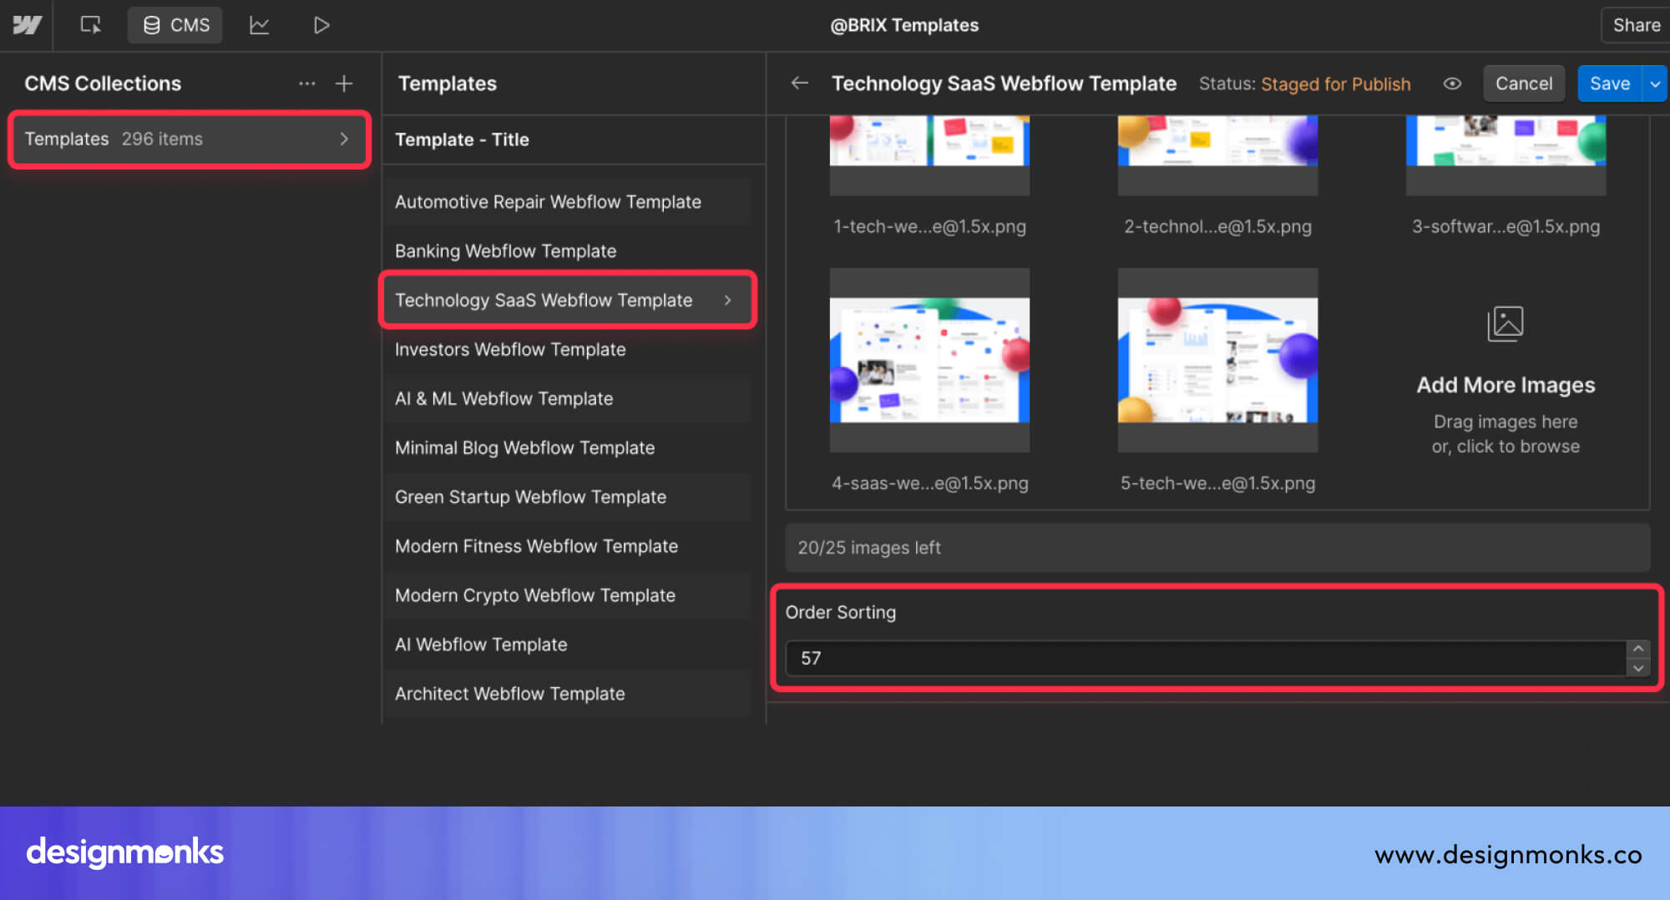Click the Staged for Publish status
The image size is (1670, 900).
[1335, 84]
